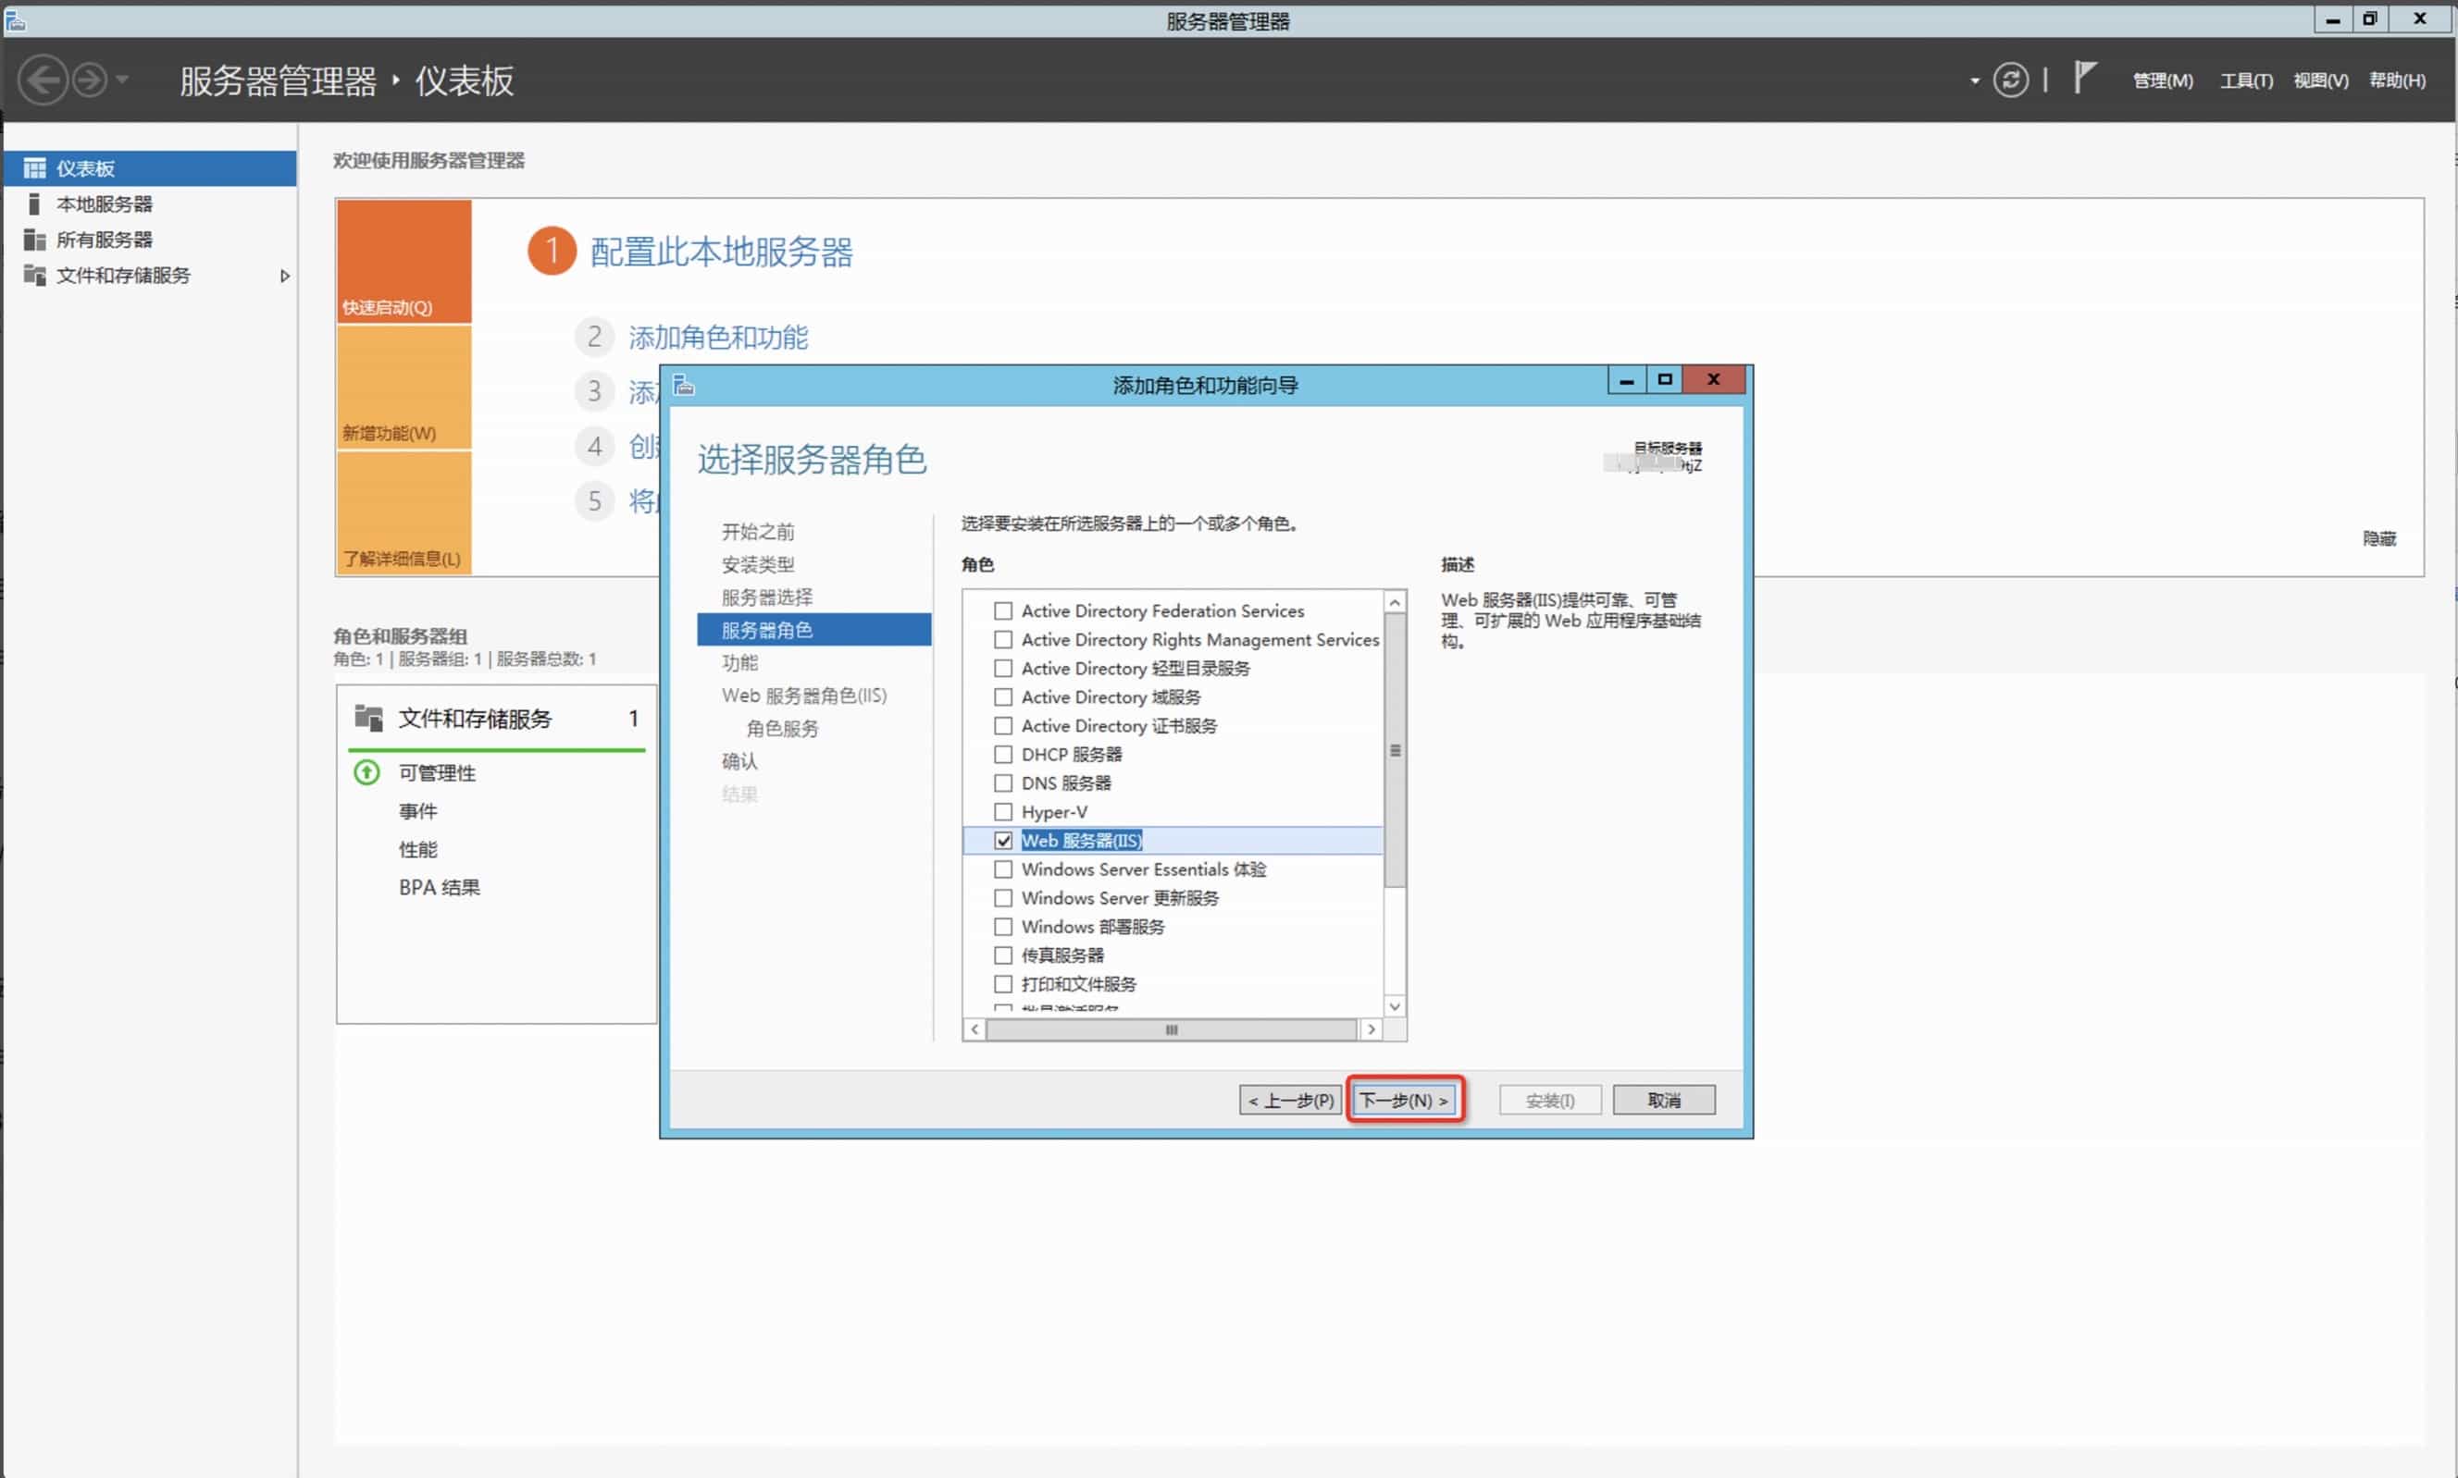This screenshot has width=2458, height=1478.
Task: Select 功能 step in wizard navigation
Action: click(x=739, y=662)
